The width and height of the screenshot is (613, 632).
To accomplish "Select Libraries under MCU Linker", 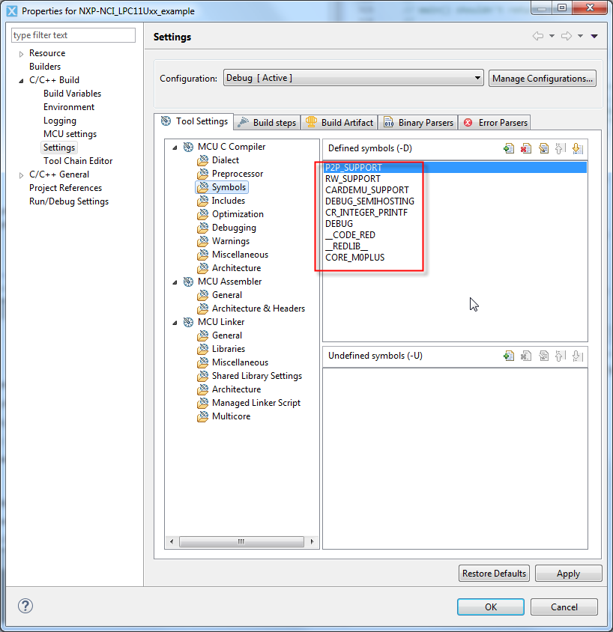I will coord(229,349).
